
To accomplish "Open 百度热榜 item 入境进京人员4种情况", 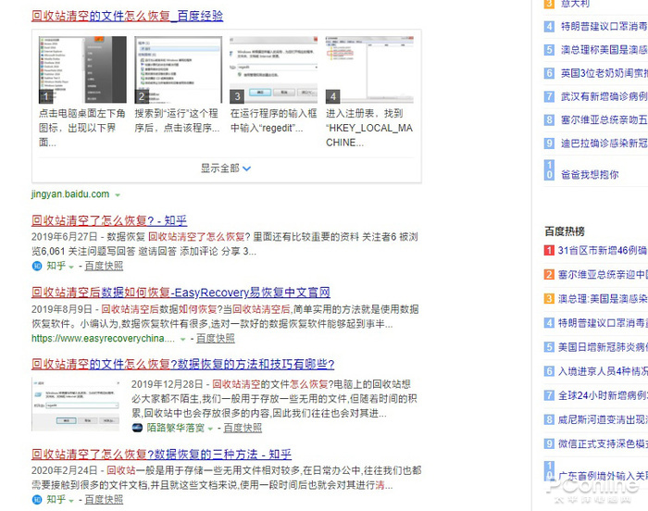I will 603,371.
